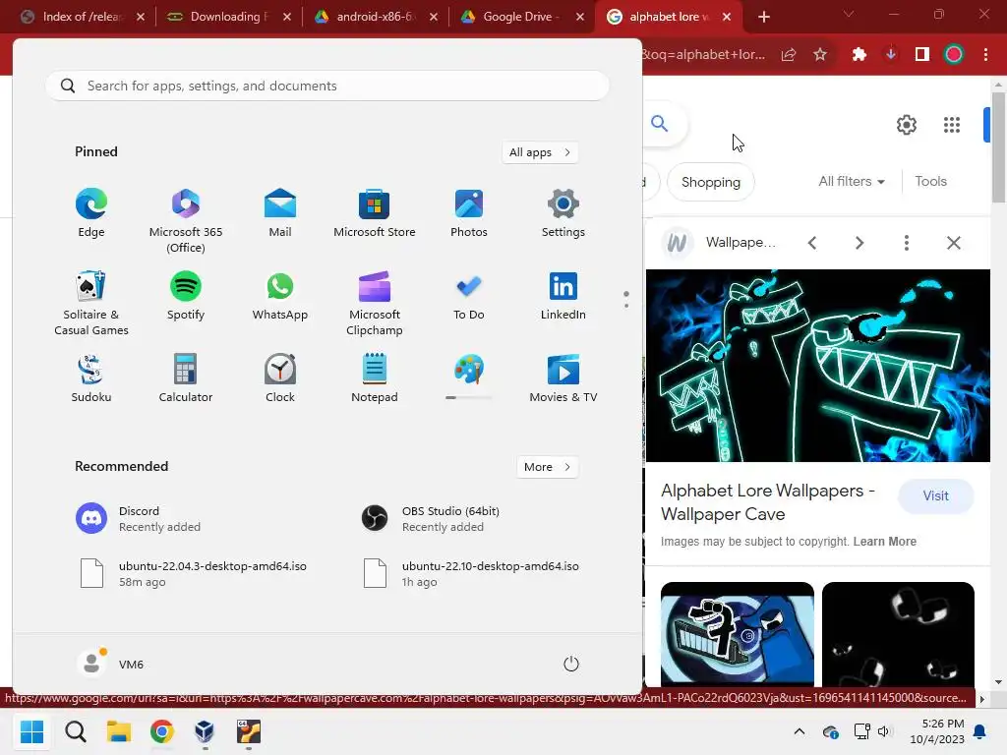Viewport: 1007px width, 755px height.
Task: Show hidden system tray icons
Action: (x=799, y=731)
